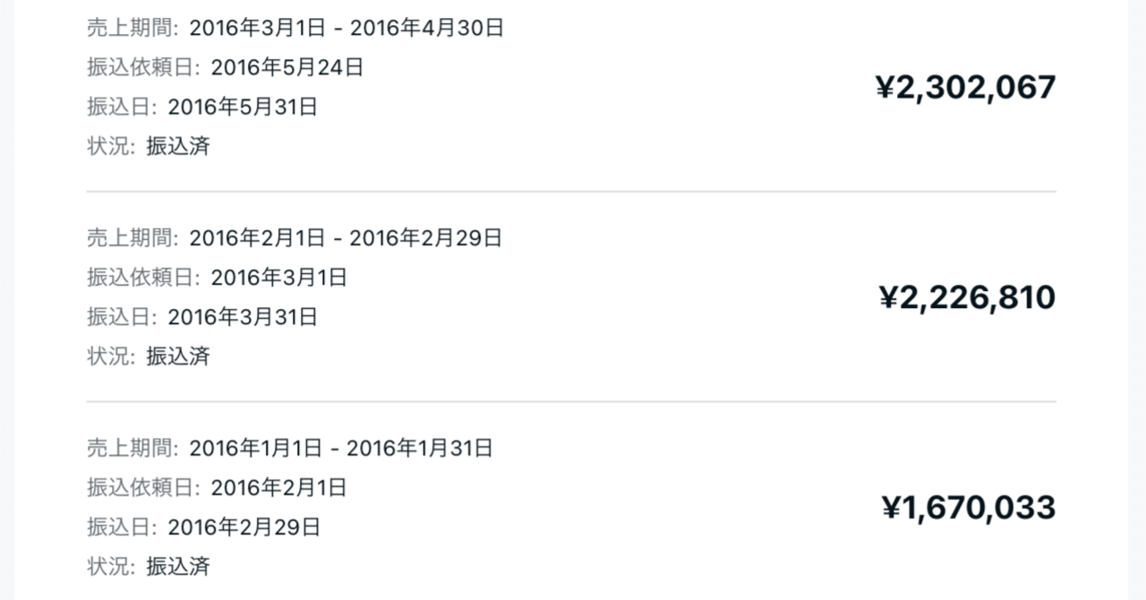Click the divider line above the ¥1,670,033 entry
Image resolution: width=1146 pixels, height=600 pixels.
[571, 401]
